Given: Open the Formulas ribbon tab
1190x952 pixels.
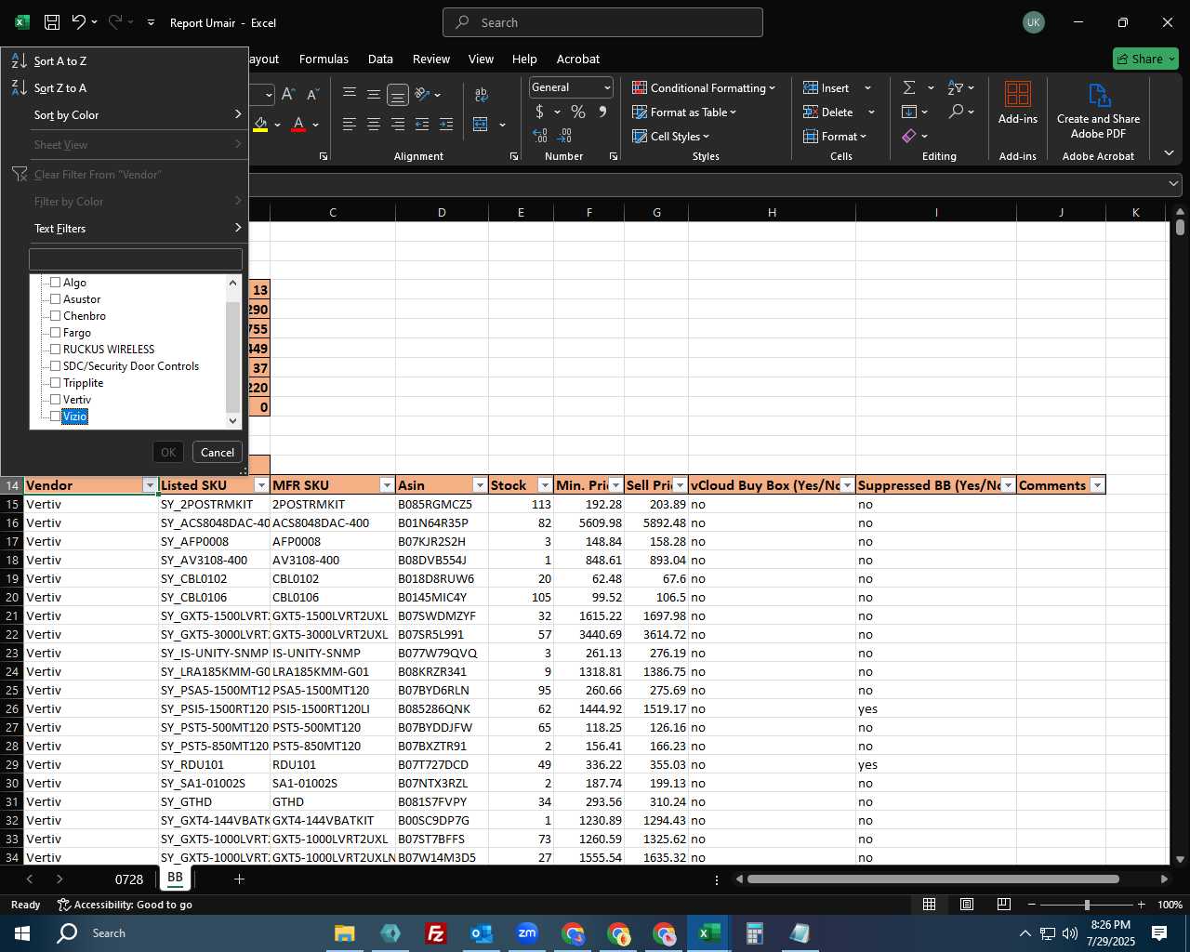Looking at the screenshot, I should [x=324, y=59].
